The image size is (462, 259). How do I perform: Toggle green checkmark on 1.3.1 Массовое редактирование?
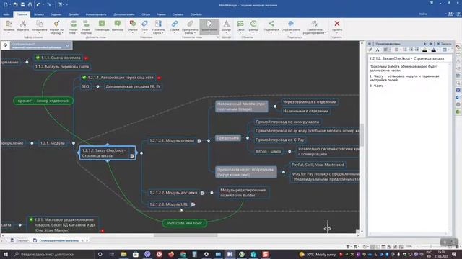coord(31,219)
